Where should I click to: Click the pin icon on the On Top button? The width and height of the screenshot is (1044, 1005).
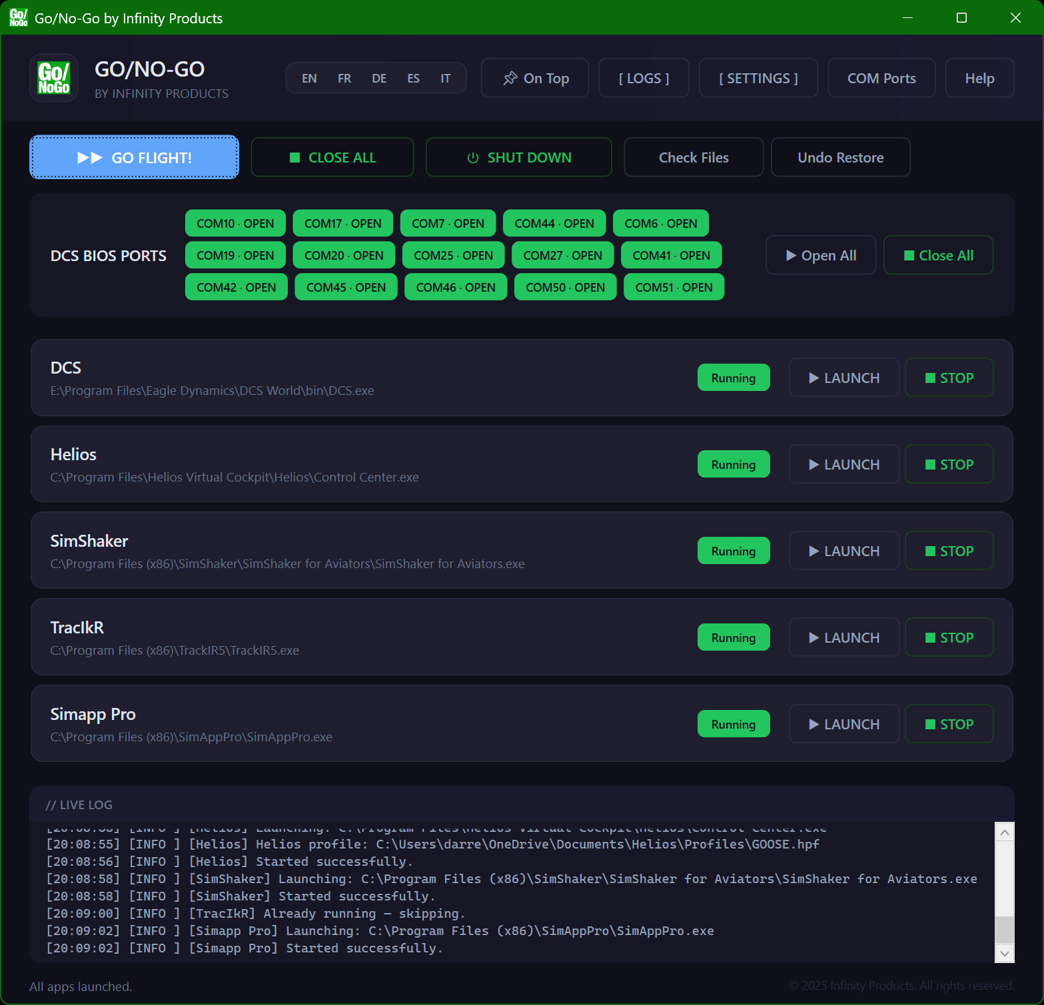pyautogui.click(x=510, y=78)
